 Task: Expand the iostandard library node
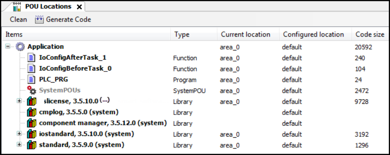[19, 133]
